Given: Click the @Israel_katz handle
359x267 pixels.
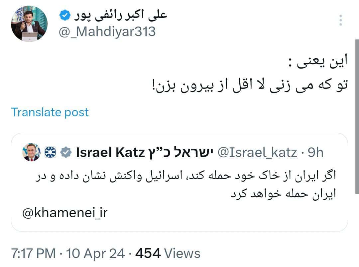Looking at the screenshot, I should (257, 152).
